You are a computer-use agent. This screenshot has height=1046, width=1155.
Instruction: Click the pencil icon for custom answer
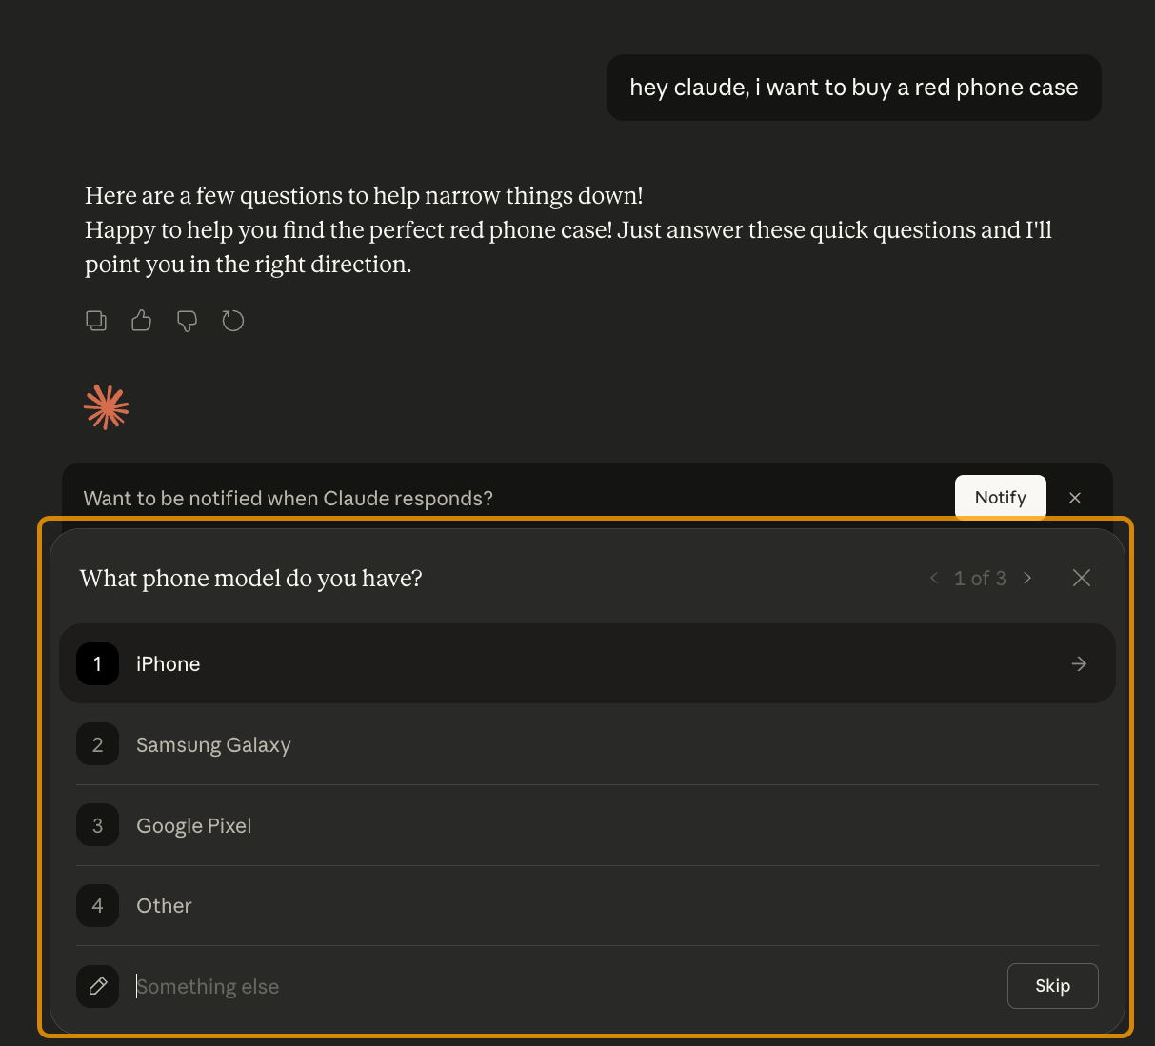coord(98,986)
